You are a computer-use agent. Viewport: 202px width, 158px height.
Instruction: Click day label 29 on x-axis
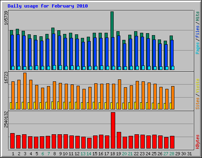pyautogui.click(x=178, y=154)
